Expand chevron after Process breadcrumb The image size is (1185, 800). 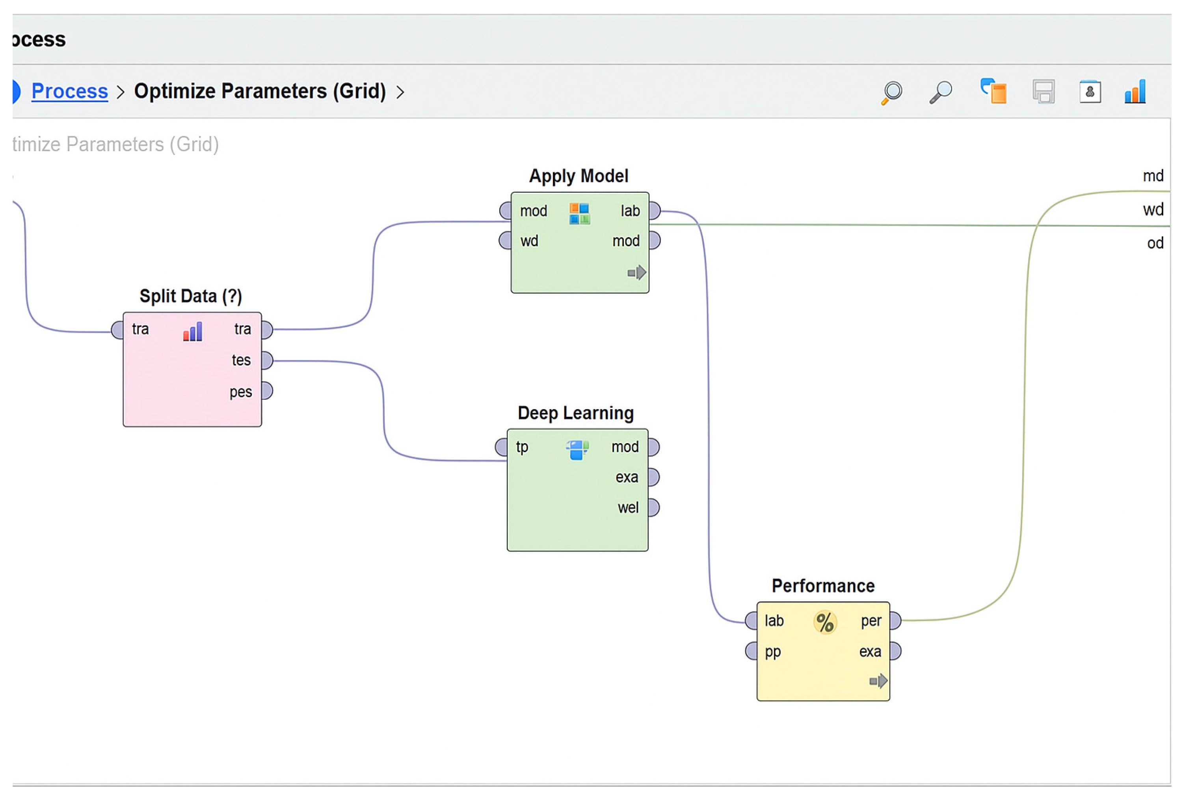pyautogui.click(x=120, y=92)
